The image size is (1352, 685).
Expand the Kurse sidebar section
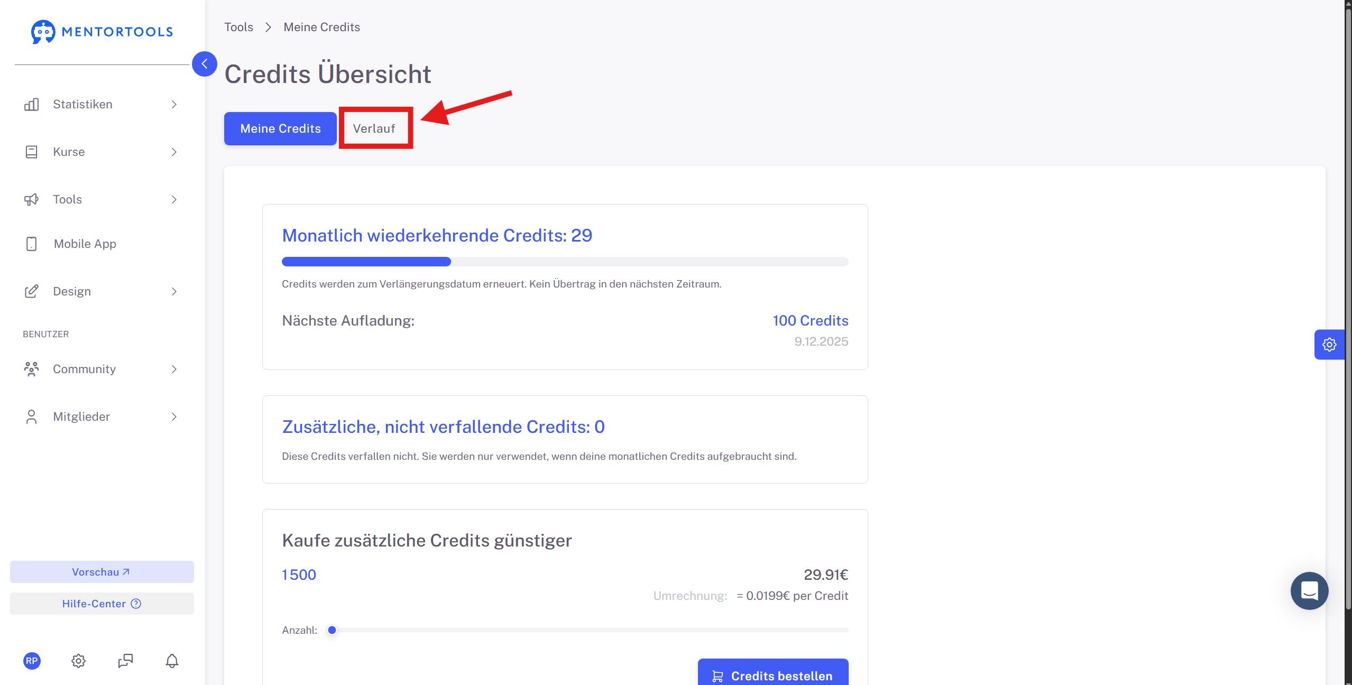pos(102,152)
